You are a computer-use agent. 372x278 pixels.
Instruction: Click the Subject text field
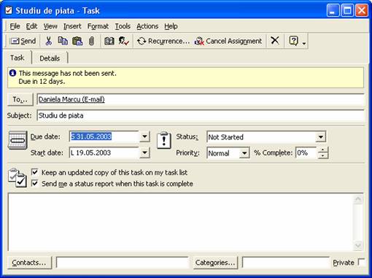coord(201,115)
